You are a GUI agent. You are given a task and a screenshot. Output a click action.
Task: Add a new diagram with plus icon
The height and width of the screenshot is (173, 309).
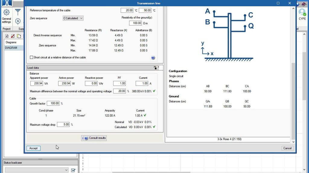click(x=7, y=36)
